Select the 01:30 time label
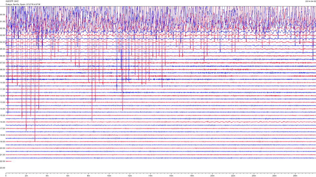 click(x=3, y=22)
